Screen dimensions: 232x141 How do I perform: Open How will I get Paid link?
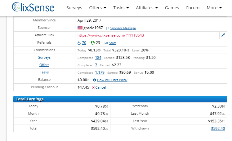[112, 80]
